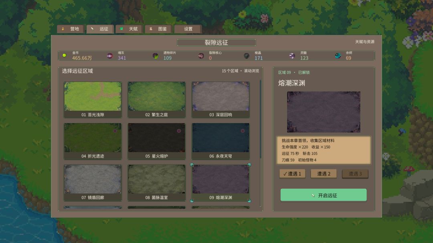Click the selected zone 09 熔潮深渊 card
This screenshot has height=243, width=433.
(x=221, y=183)
